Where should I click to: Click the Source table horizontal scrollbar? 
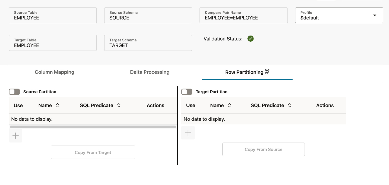(x=93, y=127)
